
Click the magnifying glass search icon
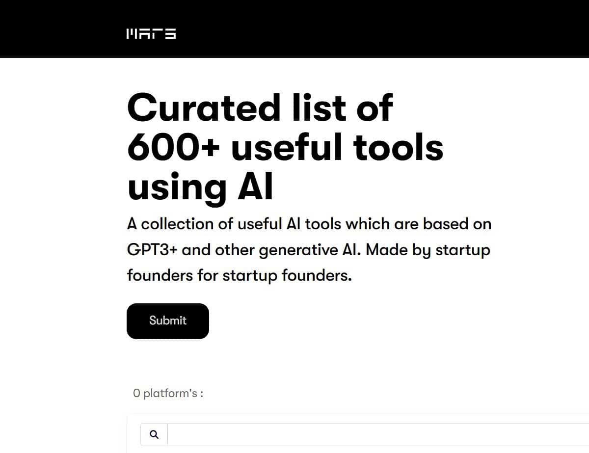tap(154, 434)
